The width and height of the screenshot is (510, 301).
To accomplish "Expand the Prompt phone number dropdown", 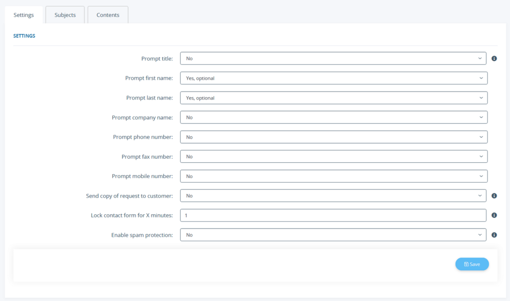I will (x=333, y=137).
